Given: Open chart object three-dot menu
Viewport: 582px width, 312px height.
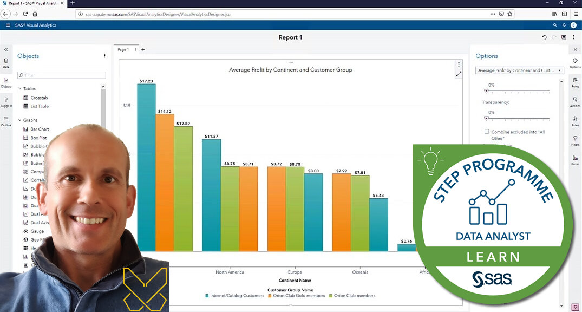Looking at the screenshot, I should tap(459, 64).
